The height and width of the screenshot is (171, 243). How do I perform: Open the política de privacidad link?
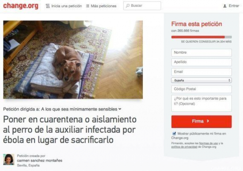click(184, 147)
